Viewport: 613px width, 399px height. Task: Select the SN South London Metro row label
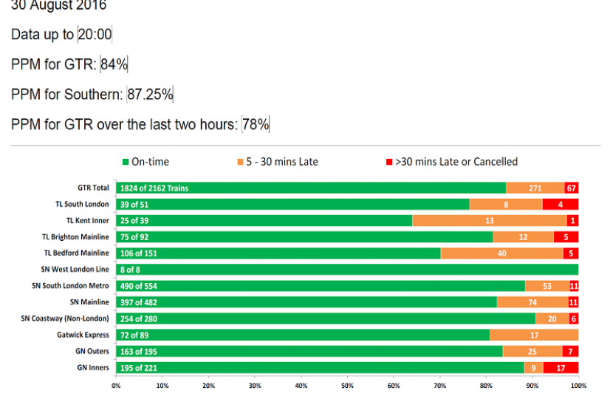pyautogui.click(x=70, y=286)
